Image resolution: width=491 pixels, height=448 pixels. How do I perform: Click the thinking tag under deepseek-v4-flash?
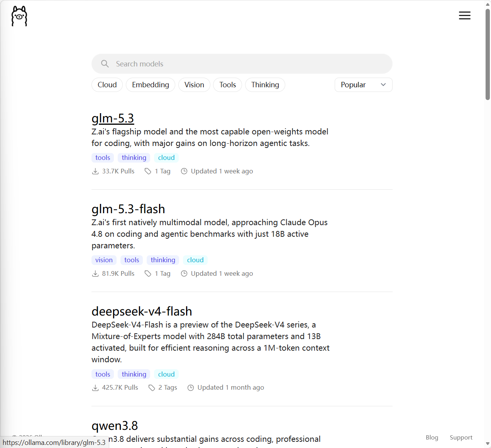point(134,374)
